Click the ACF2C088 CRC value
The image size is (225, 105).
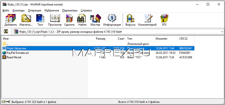coord(186,57)
